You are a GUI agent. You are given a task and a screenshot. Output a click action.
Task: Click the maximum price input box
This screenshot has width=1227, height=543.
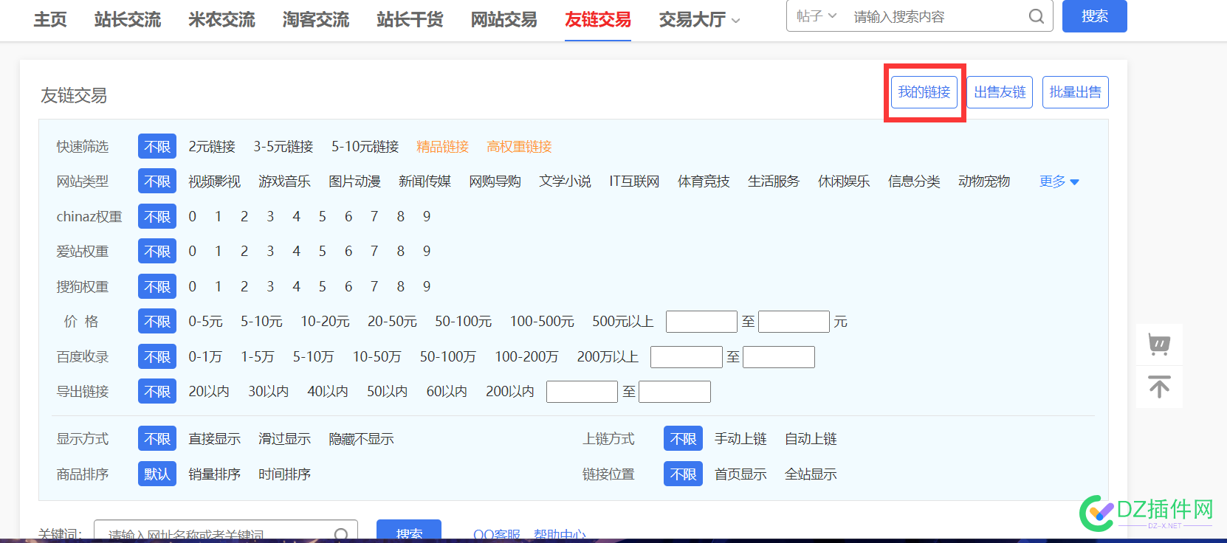point(794,322)
